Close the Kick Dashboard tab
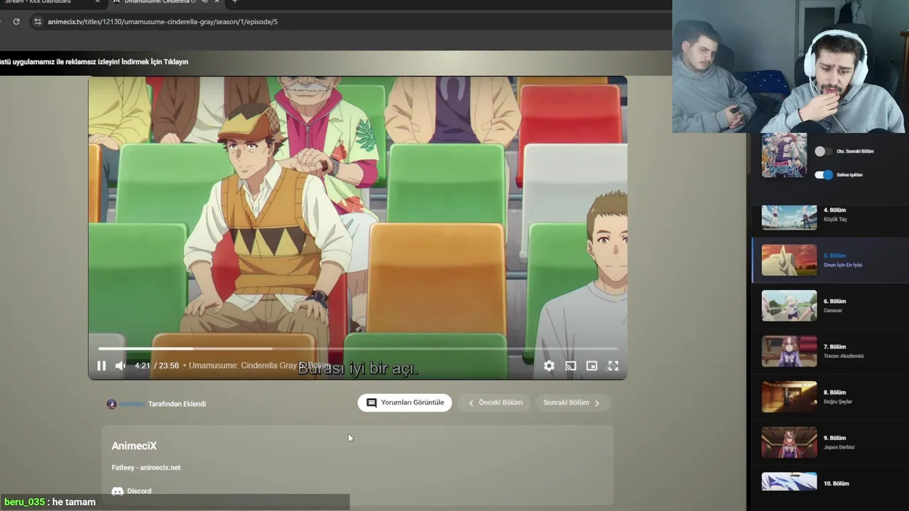 click(97, 1)
